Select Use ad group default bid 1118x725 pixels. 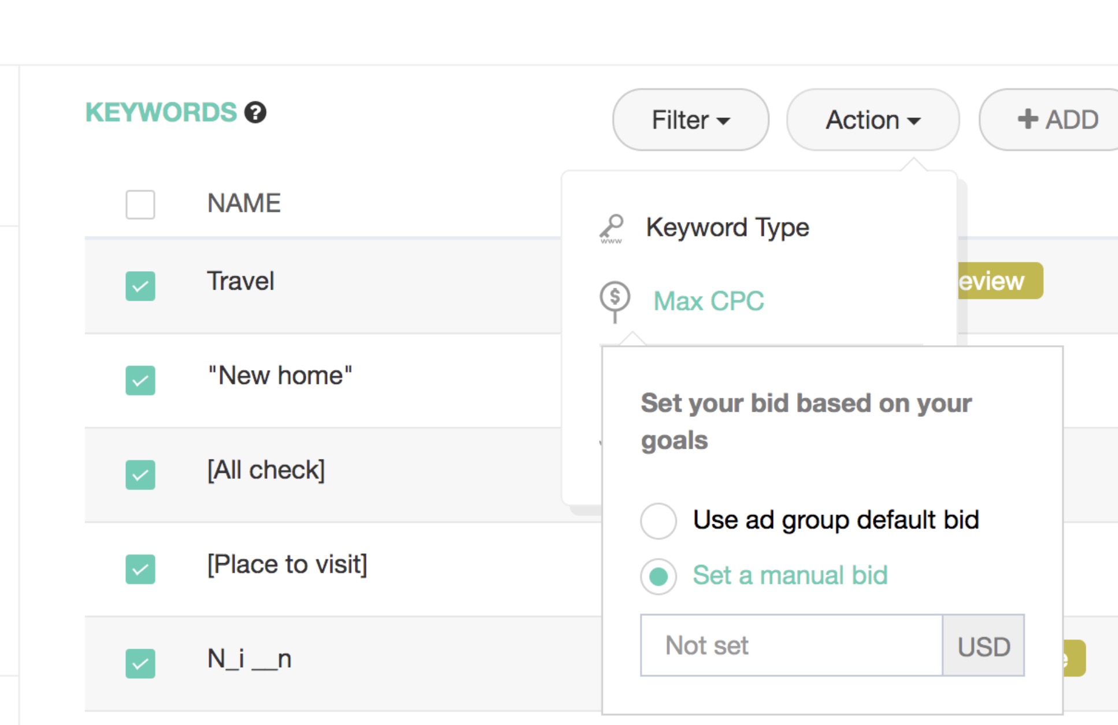[658, 521]
